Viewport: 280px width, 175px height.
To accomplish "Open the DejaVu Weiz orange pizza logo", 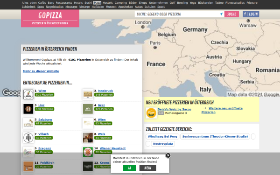I will coord(151,113).
